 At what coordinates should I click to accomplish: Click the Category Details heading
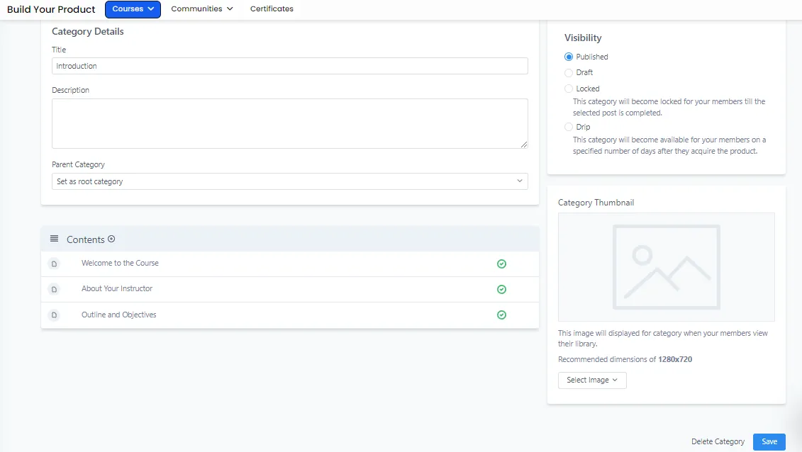click(87, 31)
